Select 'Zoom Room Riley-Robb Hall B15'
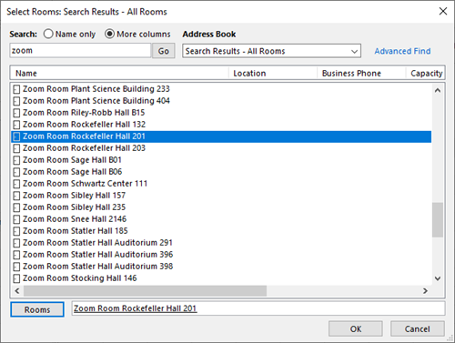The width and height of the screenshot is (455, 343). [x=84, y=113]
